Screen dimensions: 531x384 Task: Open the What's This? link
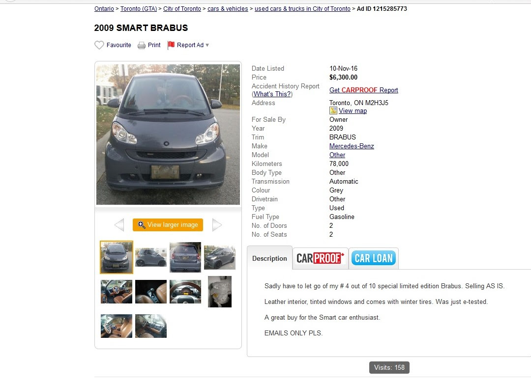(x=272, y=94)
